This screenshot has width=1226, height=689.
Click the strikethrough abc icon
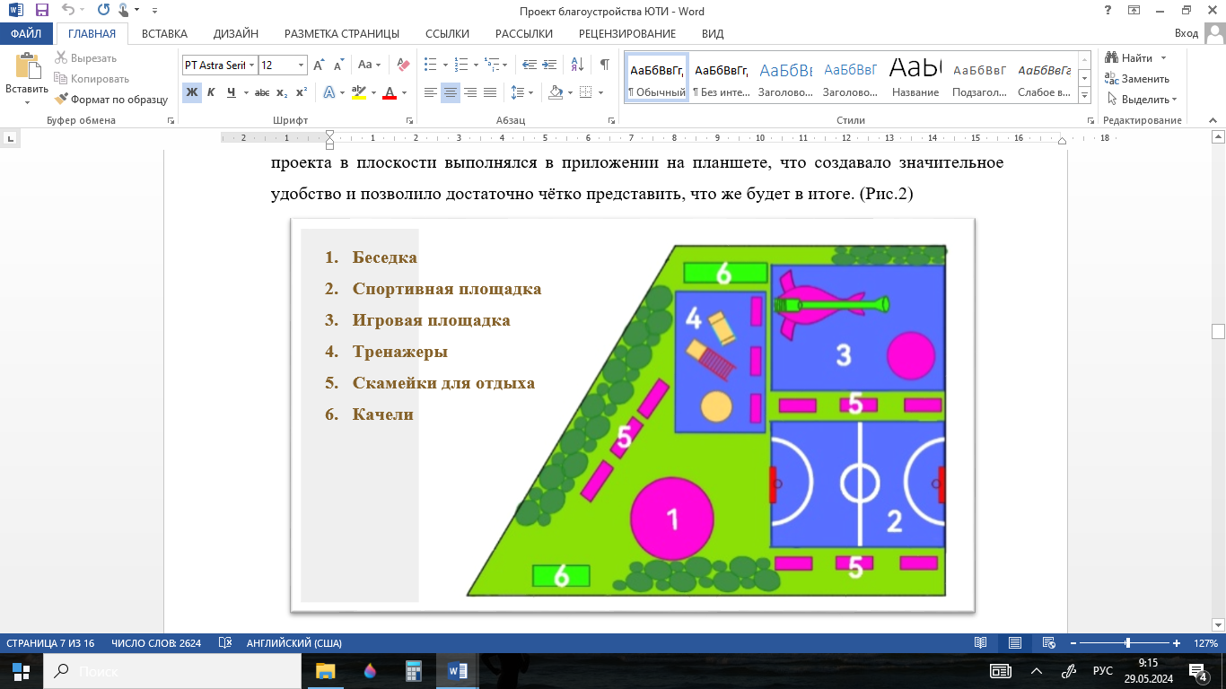click(262, 92)
